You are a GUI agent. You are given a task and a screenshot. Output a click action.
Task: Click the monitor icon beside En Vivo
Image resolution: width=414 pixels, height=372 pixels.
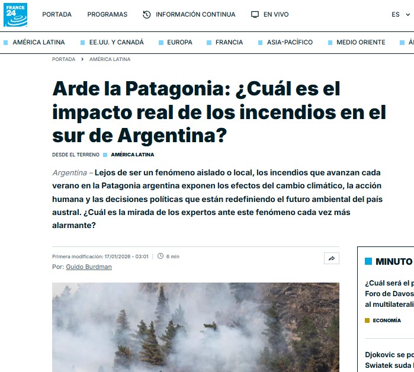click(255, 14)
